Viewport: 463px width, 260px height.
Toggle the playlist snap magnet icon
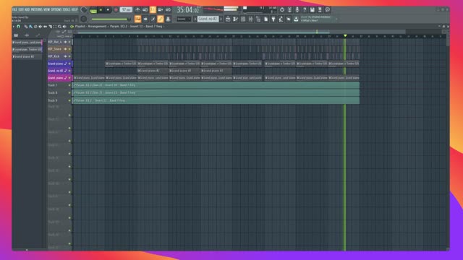click(x=18, y=27)
